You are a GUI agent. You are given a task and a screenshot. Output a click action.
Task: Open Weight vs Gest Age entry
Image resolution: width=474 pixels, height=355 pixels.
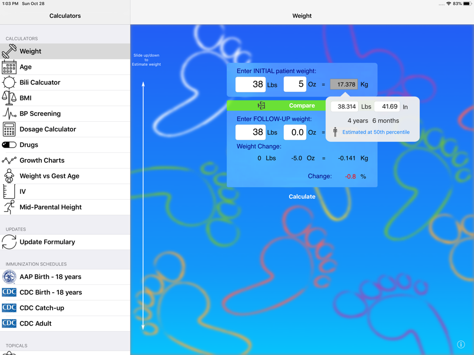click(x=65, y=176)
